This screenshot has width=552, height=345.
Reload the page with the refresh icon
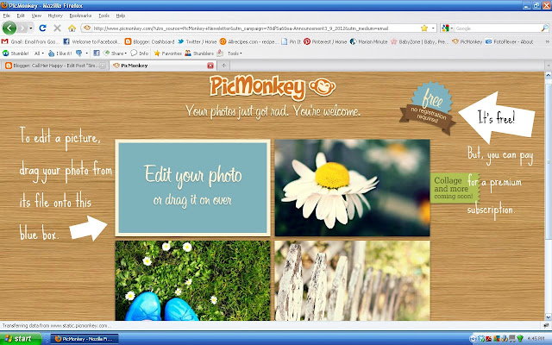click(42, 28)
